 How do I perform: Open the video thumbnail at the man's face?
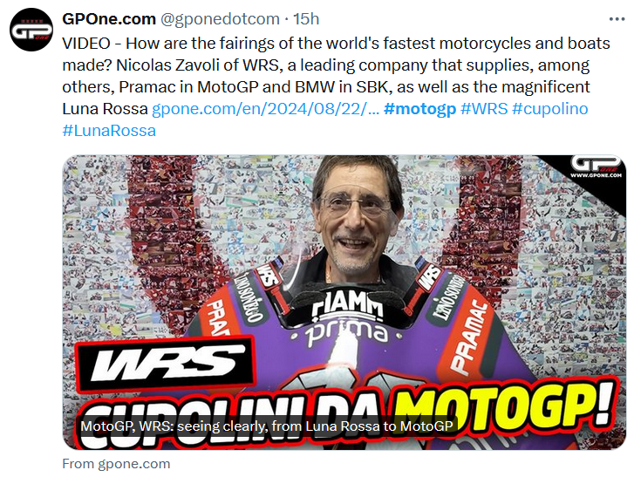click(351, 218)
